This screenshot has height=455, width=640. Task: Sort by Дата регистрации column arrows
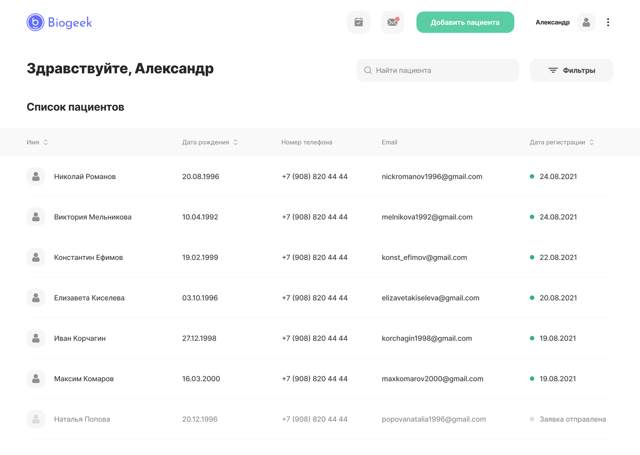592,142
